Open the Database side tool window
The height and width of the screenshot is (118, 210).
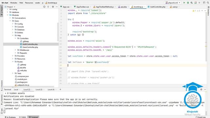(208, 11)
